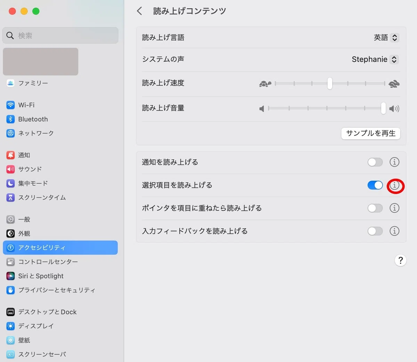
Task: Click the デスクトップと Dock icon
Action: tap(11, 312)
